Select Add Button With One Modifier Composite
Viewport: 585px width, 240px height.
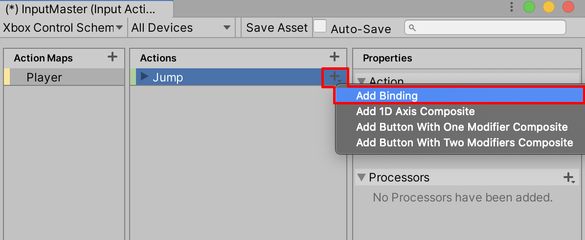pyautogui.click(x=461, y=127)
